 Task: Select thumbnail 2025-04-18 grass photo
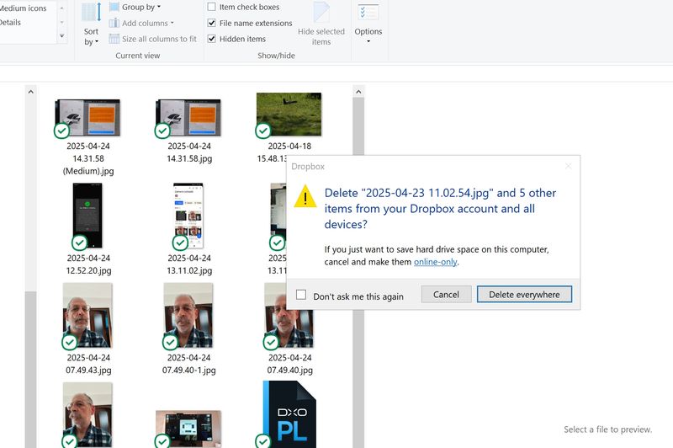pos(289,115)
